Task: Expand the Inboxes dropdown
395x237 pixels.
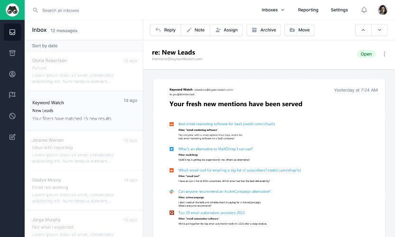Action: [x=273, y=10]
